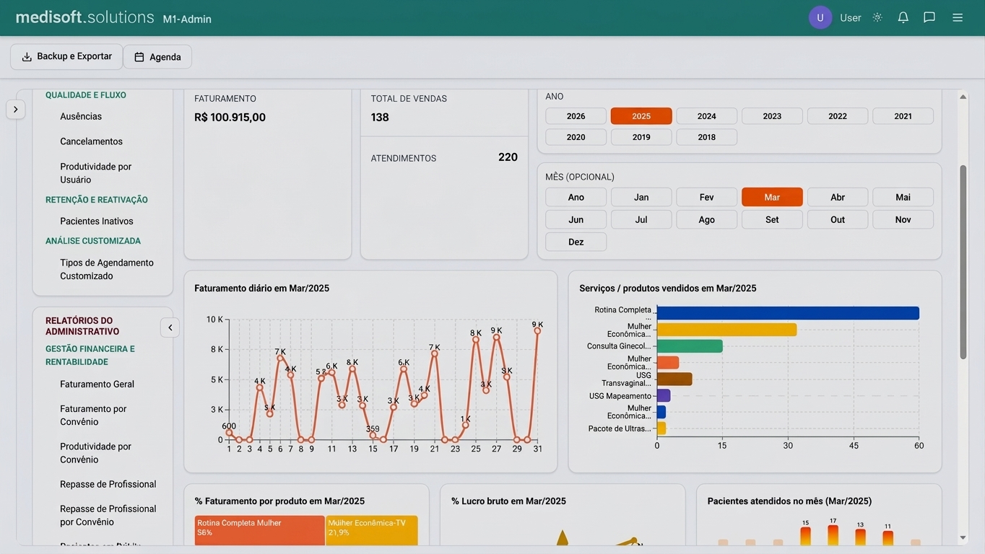Open the chat messages icon
Screen dimensions: 985x554
[929, 17]
